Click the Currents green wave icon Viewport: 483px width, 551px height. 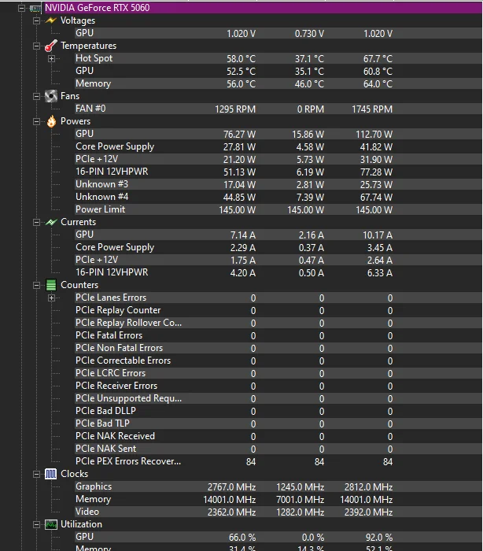coord(51,222)
